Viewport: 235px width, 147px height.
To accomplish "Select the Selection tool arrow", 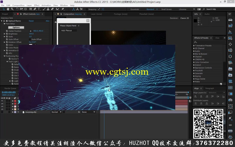I will [x=4, y=9].
